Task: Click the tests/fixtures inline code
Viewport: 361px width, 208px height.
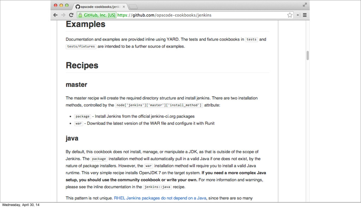Action: [x=81, y=46]
